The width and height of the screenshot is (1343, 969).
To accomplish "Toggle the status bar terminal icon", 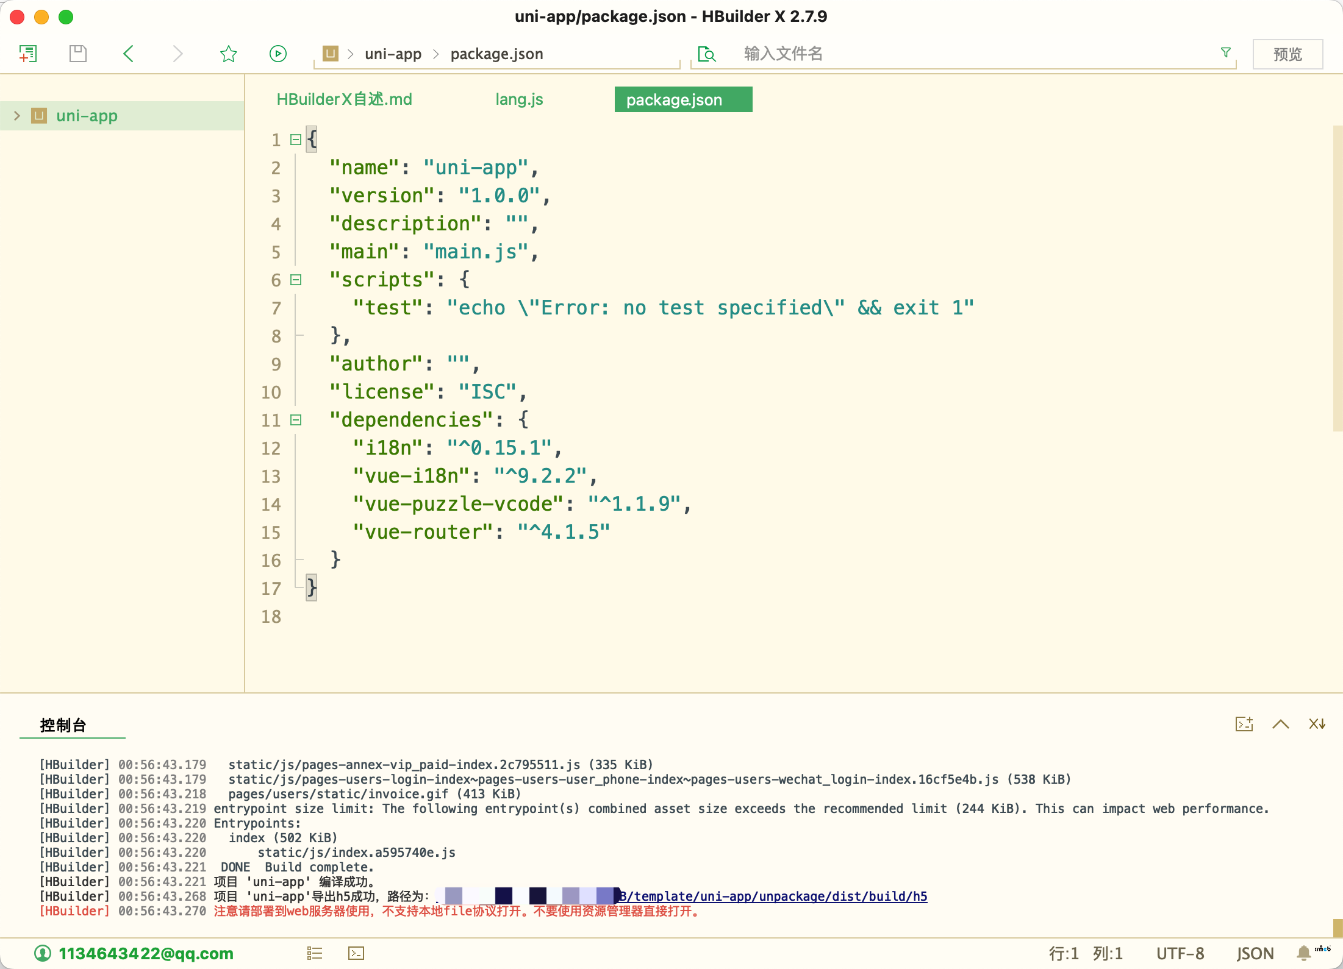I will coord(356,953).
